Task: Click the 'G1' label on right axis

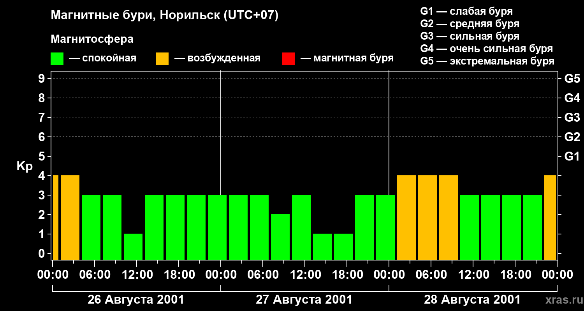Action: tap(572, 156)
